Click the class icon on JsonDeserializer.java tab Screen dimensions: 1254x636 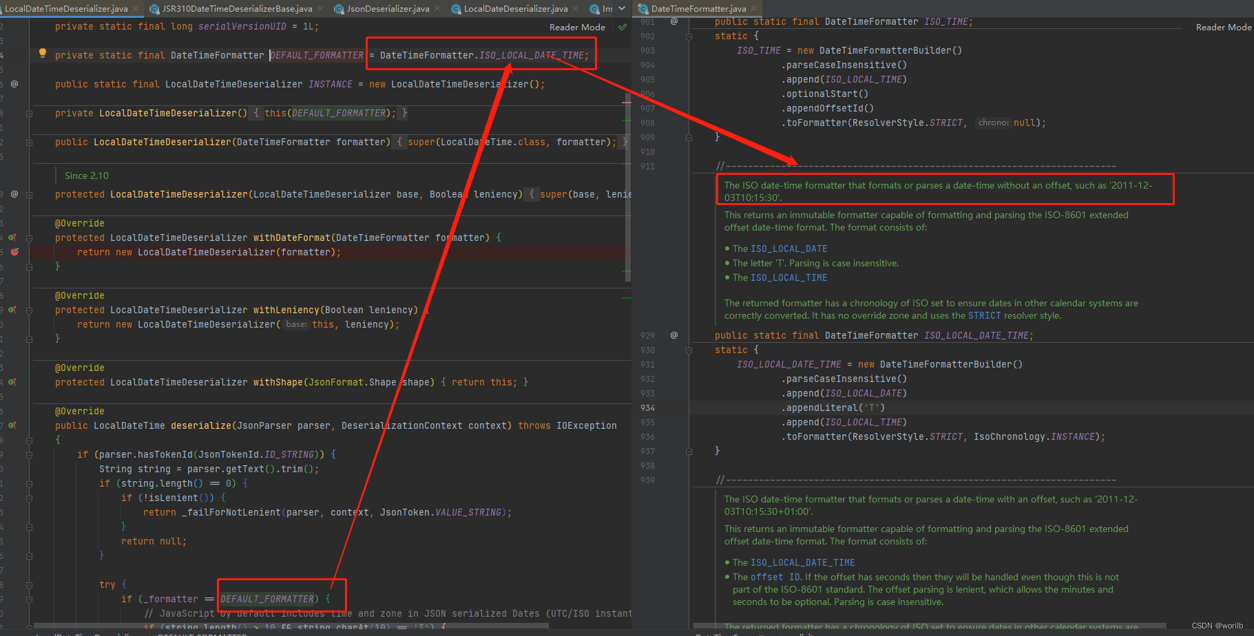[339, 9]
